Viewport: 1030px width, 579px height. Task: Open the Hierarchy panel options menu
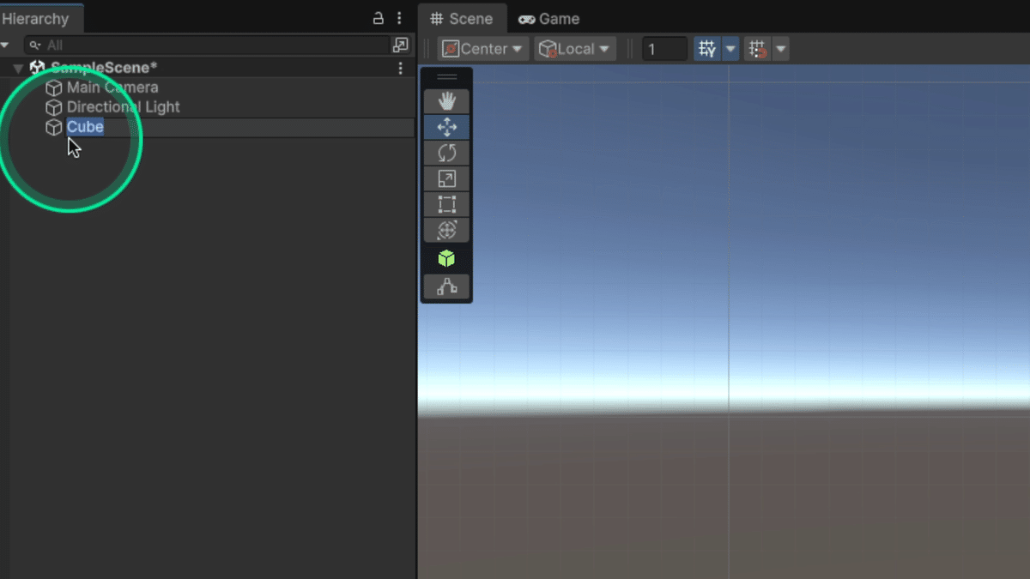tap(400, 18)
